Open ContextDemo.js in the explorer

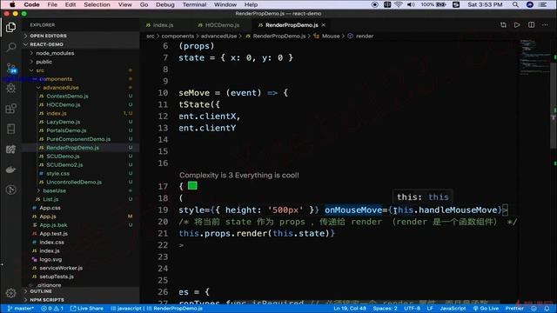(67, 97)
